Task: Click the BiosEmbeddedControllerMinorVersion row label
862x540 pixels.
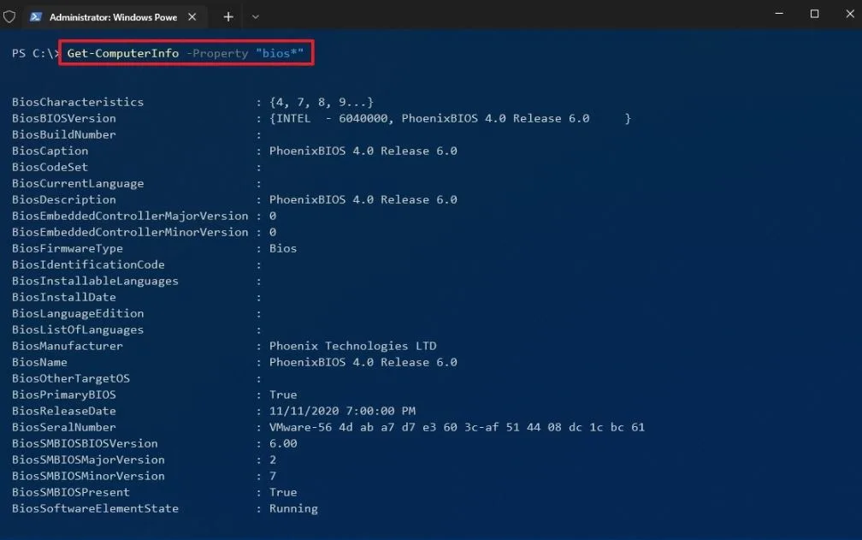Action: coord(130,232)
